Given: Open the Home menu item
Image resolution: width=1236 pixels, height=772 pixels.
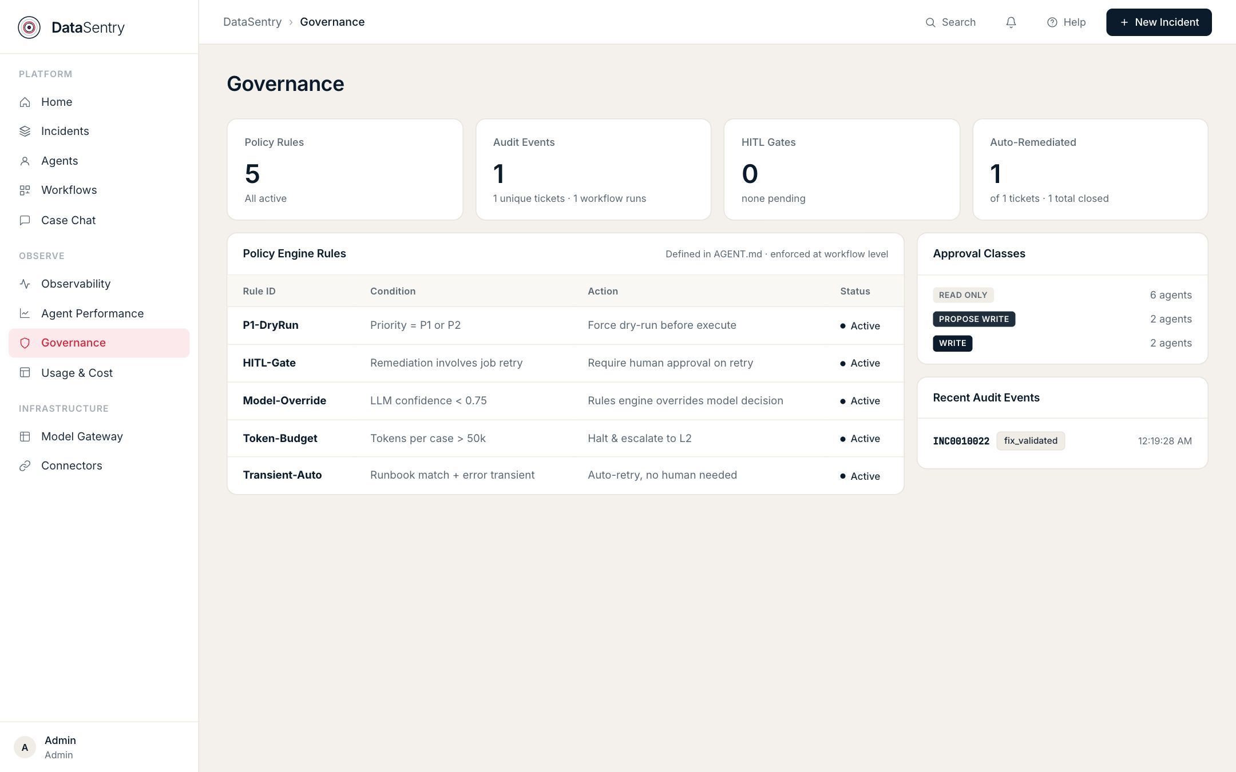Looking at the screenshot, I should coord(57,102).
